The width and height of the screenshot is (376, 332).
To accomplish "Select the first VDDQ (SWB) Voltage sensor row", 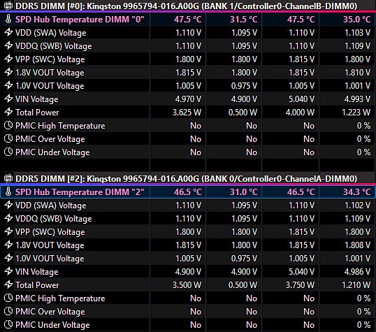I will tap(188, 46).
